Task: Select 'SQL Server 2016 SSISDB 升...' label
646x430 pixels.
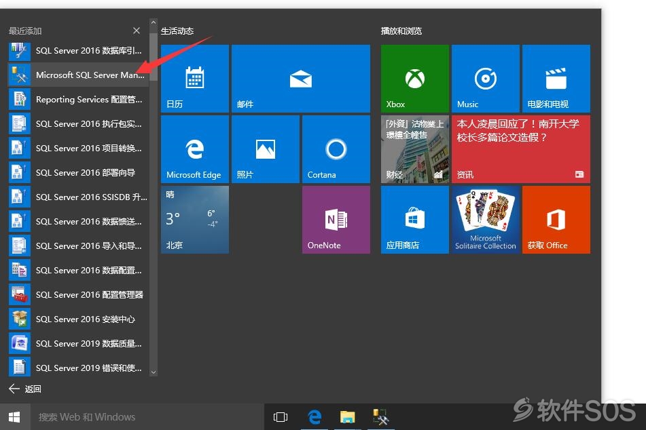Action: pos(92,197)
